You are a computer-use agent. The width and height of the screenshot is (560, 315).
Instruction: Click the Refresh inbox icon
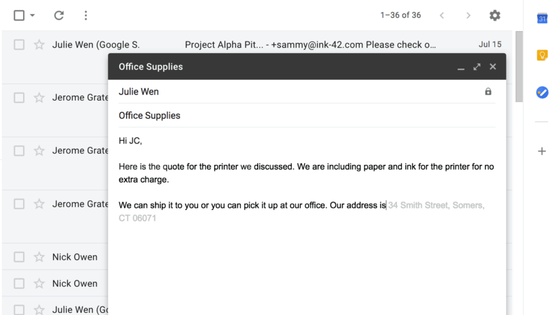59,15
